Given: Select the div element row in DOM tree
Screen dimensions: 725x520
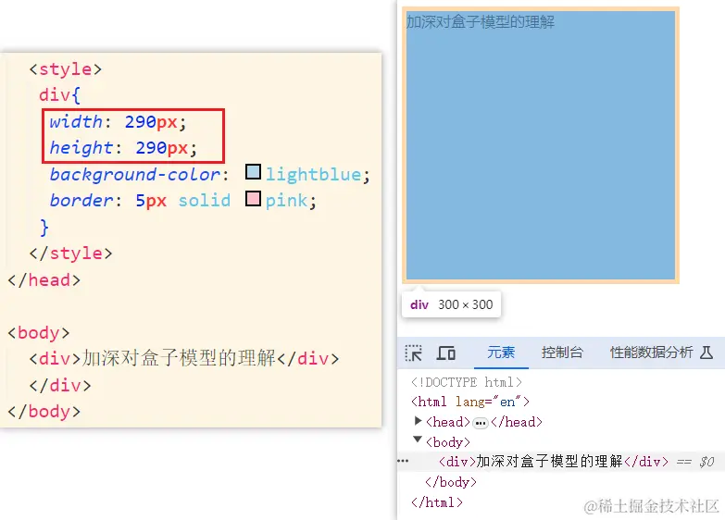Looking at the screenshot, I should tap(561, 462).
